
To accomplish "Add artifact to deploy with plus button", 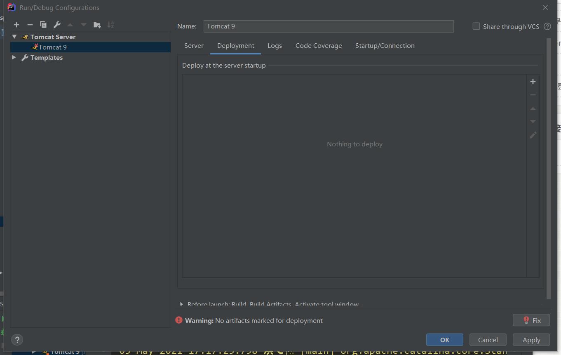I will point(533,82).
